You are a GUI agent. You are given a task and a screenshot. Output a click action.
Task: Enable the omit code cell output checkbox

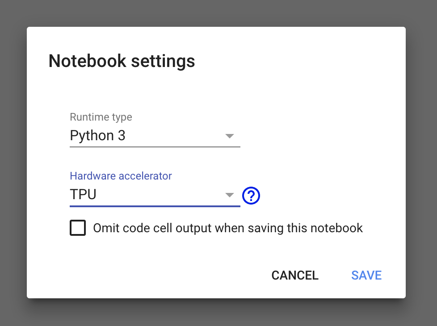(x=78, y=228)
